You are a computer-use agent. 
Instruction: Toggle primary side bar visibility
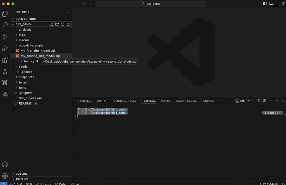coord(265,4)
